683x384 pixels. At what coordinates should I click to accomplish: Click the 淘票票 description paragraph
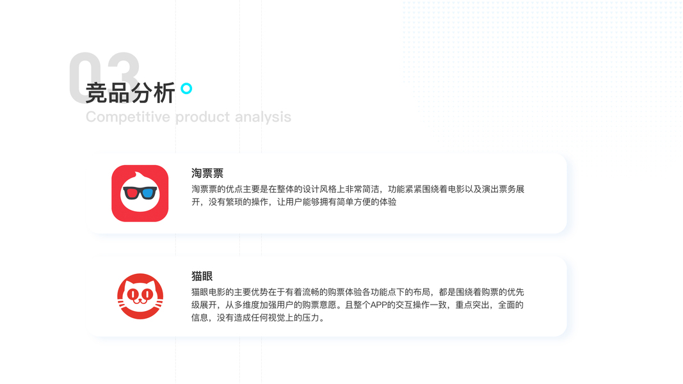coord(358,195)
